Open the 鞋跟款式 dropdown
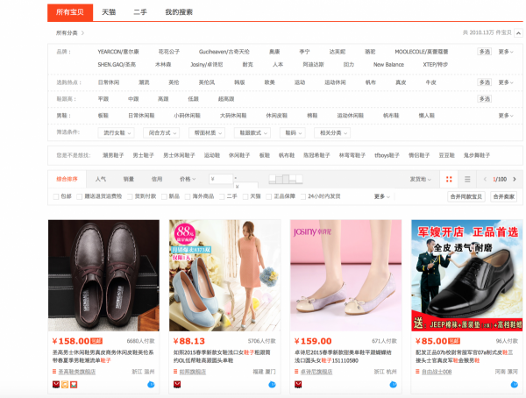Image resolution: width=526 pixels, height=398 pixels. [252, 133]
